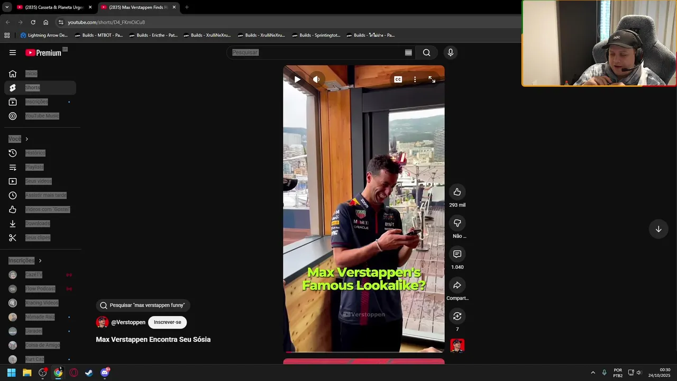Remix this Short
Viewport: 677px width, 381px height.
(x=458, y=316)
